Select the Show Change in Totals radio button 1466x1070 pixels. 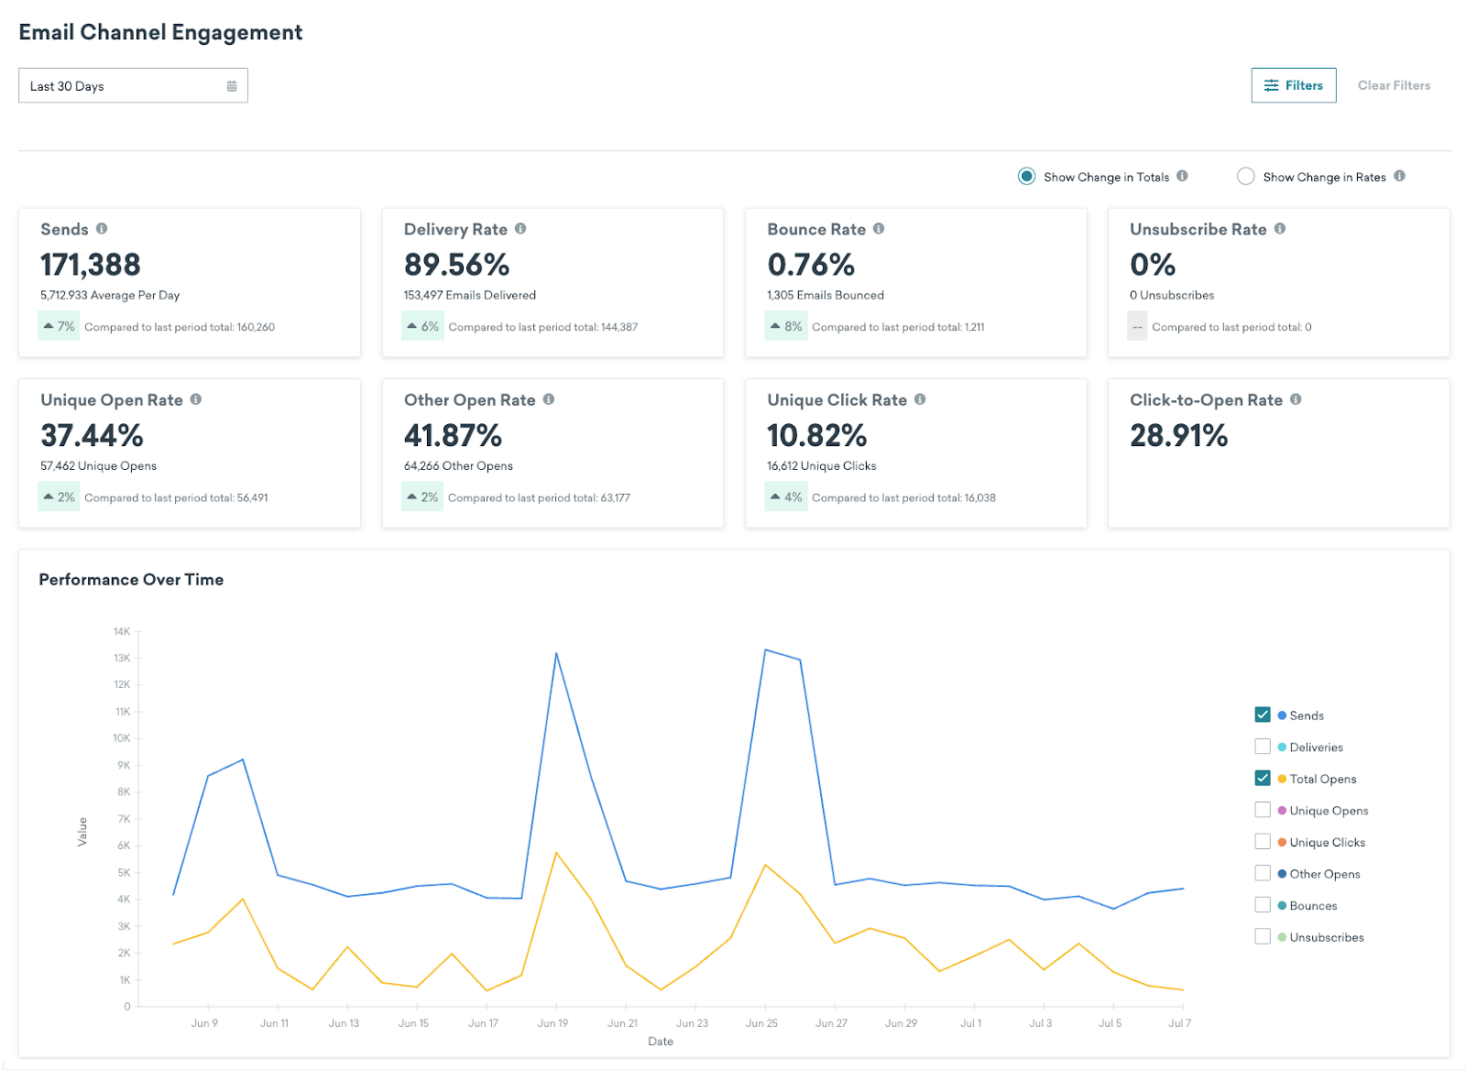[1027, 176]
